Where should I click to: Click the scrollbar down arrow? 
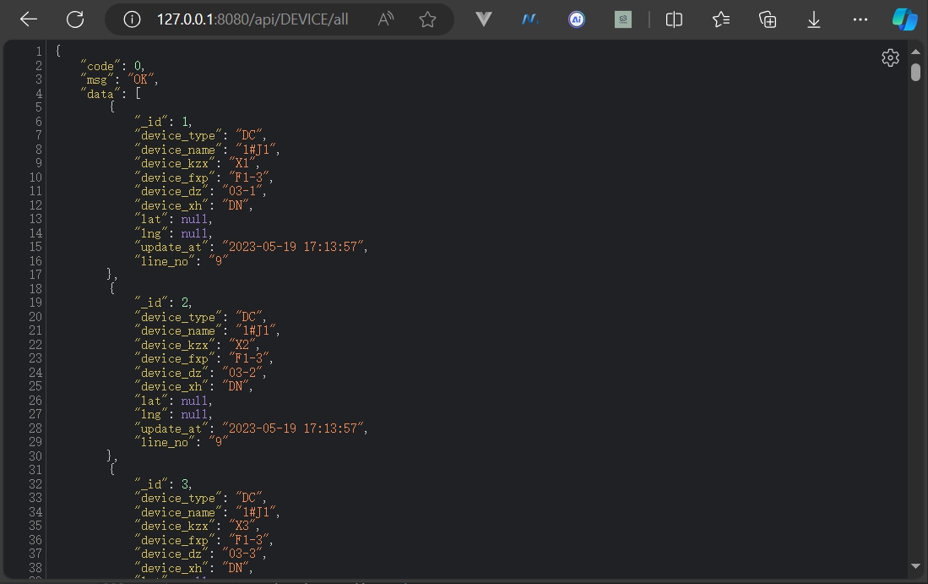click(915, 565)
